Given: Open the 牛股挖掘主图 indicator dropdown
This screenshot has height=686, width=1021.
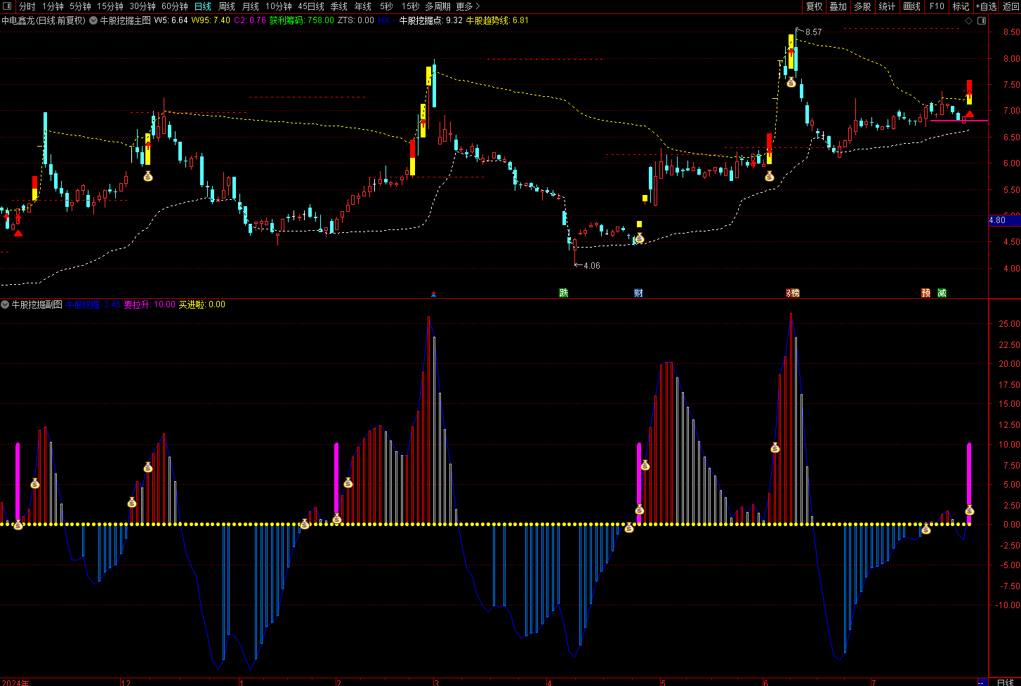Looking at the screenshot, I should pyautogui.click(x=93, y=20).
